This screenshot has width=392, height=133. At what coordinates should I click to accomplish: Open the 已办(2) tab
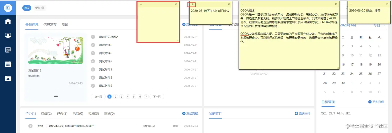[62, 114]
